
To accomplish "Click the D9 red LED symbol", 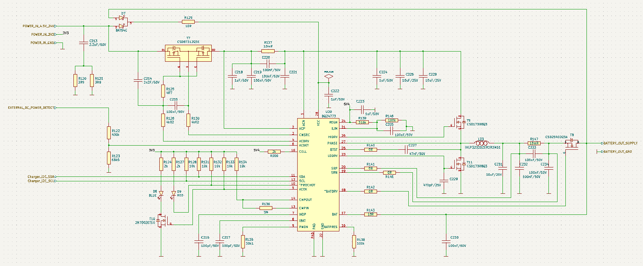I will point(174,193).
